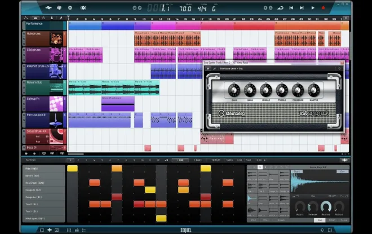Jump to next marker in transport
Screen dimensions: 372x234
point(302,8)
